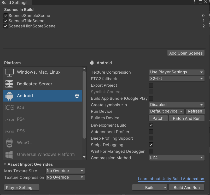The image size is (210, 195).
Task: Uncheck the Scenes/SampleScene checkbox
Action: [x=5, y=16]
